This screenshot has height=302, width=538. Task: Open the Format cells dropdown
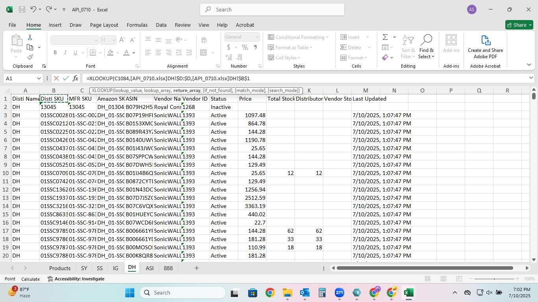coord(353,57)
